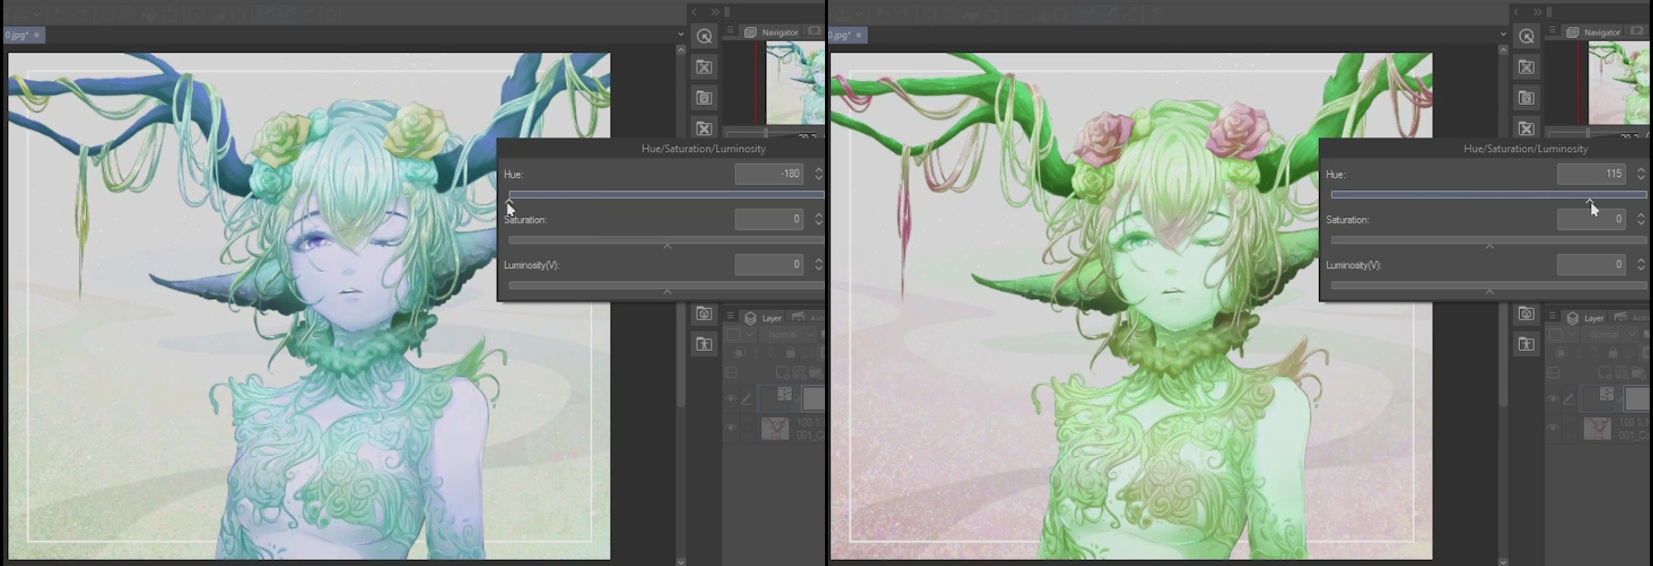Expand panel dock with double chevron, left window
Viewport: 1653px width, 566px height.
tap(716, 12)
